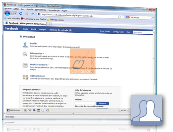The height and width of the screenshot is (132, 173).
Task: Click the Lista de bloqueos heading
Action: 83,90
